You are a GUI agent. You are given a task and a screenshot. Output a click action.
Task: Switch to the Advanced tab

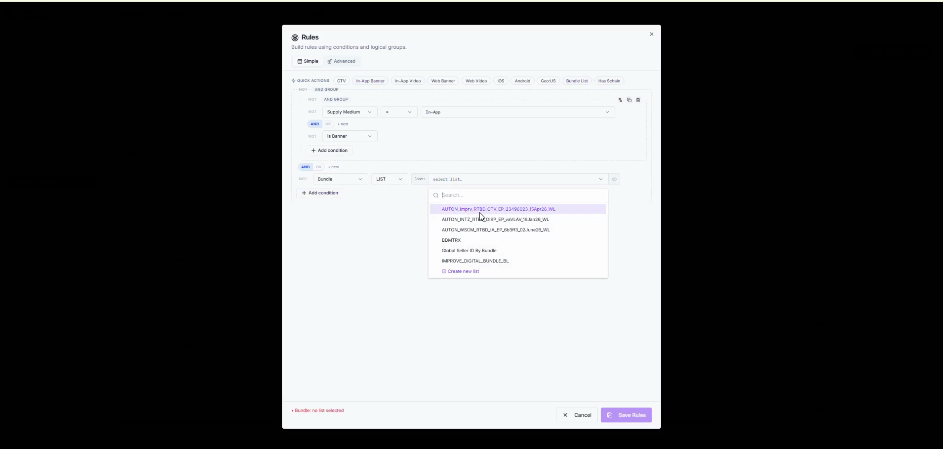342,61
